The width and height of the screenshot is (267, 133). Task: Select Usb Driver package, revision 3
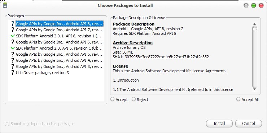(x=43, y=73)
